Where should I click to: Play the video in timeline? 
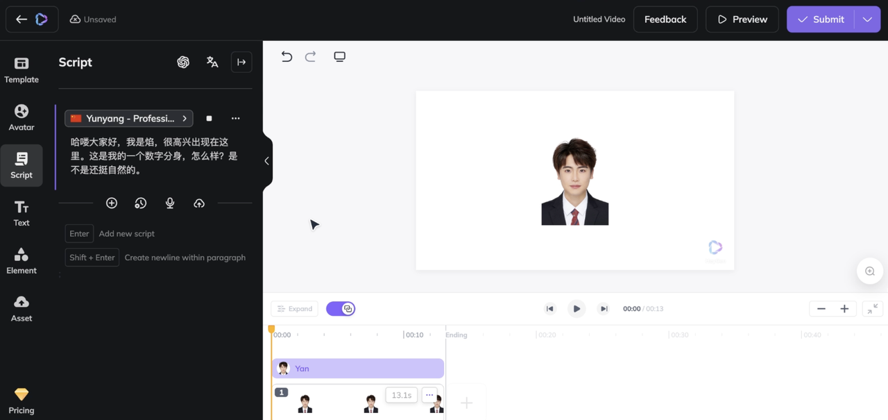pyautogui.click(x=577, y=309)
